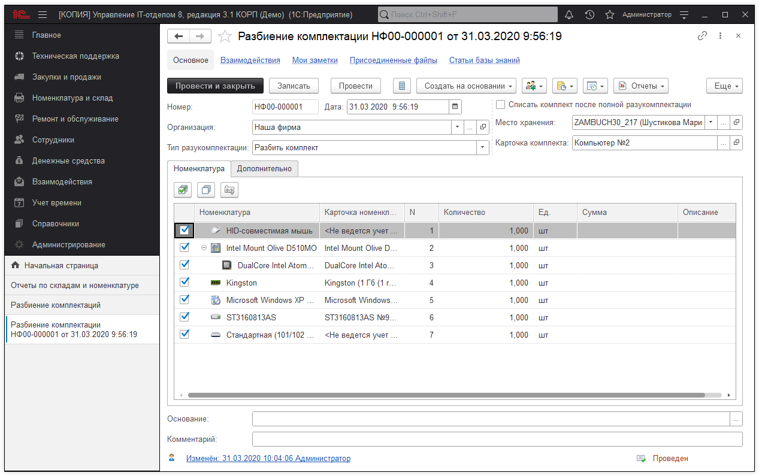Enable write off kit after full disassembly
This screenshot has width=759, height=476.
pyautogui.click(x=501, y=105)
